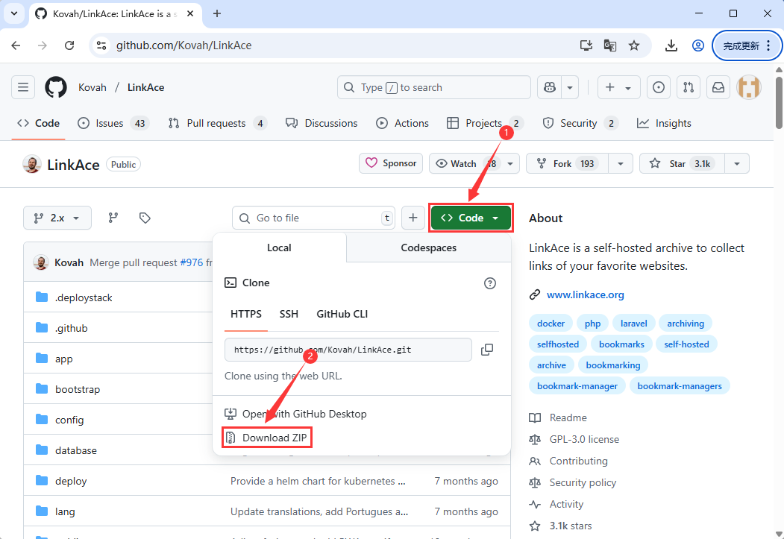Click the clone URL text field
Image resolution: width=784 pixels, height=539 pixels.
pos(348,350)
